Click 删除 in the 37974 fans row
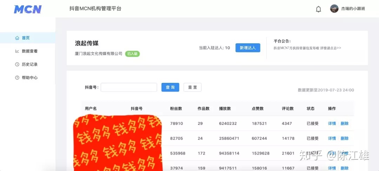Image resolution: width=379 pixels, height=171 pixels. tap(345, 168)
